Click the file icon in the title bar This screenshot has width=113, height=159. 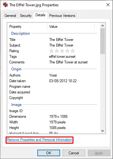coord(5,5)
